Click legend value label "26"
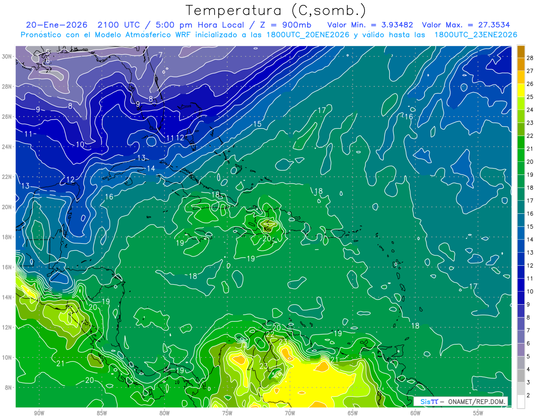The height and width of the screenshot is (419, 542). [x=531, y=84]
